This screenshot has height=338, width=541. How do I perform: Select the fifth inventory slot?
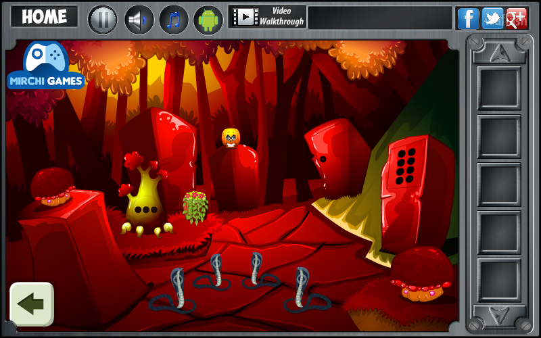(498, 280)
